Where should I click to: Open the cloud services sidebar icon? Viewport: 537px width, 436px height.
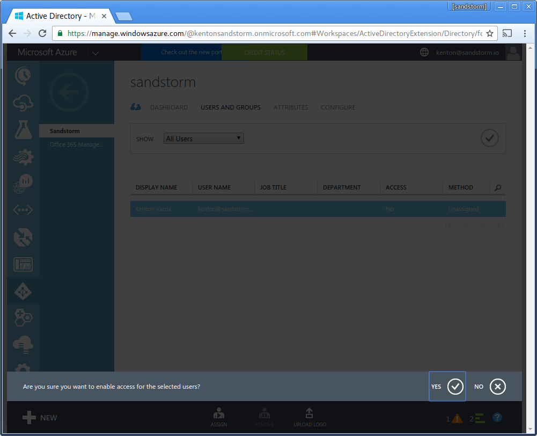[23, 103]
